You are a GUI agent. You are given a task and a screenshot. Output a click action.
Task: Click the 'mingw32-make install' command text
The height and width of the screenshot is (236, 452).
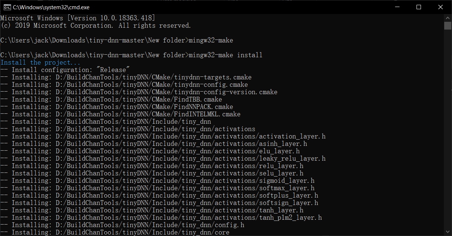225,55
